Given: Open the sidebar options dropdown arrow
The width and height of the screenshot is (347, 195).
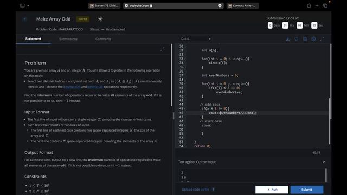Looking at the screenshot, I should click(28, 6).
